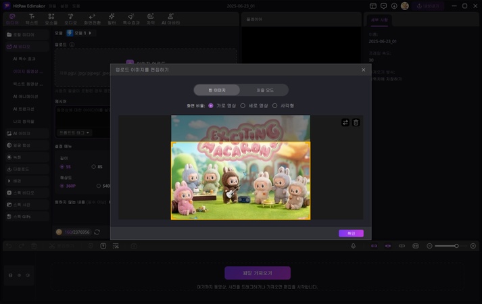The height and width of the screenshot is (304, 482).
Task: Expand the 스톡 비디오 sidebar section
Action: tap(27, 193)
